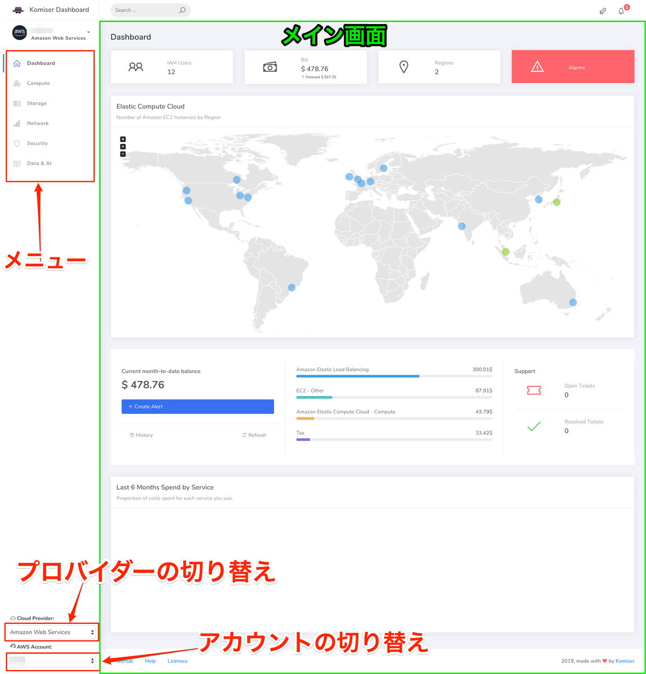Click the Komiser hat logo
This screenshot has width=646, height=674.
click(x=18, y=10)
